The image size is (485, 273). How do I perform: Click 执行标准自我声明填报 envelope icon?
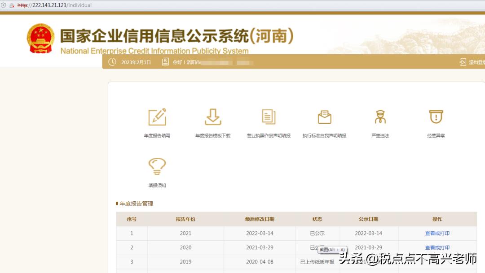coord(324,117)
